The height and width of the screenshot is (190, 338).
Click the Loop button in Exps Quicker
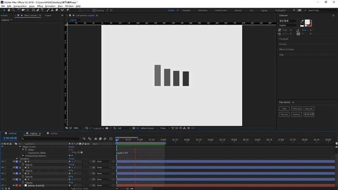[284, 109]
